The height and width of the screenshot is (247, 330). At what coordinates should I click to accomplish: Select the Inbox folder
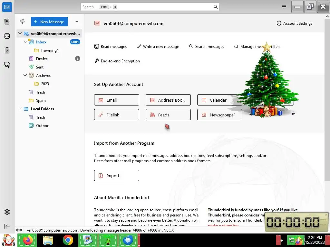(x=49, y=42)
